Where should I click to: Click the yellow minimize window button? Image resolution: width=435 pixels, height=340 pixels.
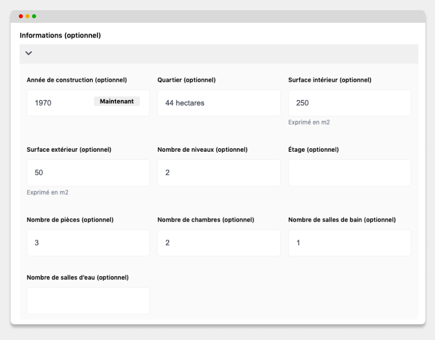tap(27, 16)
